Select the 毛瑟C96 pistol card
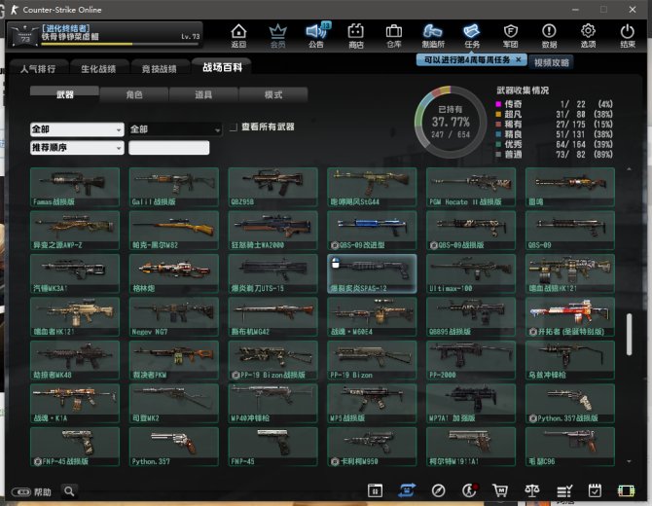 (570, 447)
